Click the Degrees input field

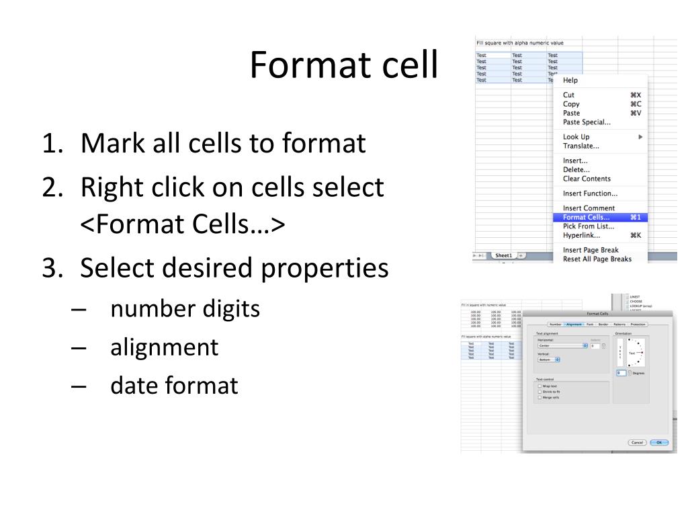(x=621, y=373)
